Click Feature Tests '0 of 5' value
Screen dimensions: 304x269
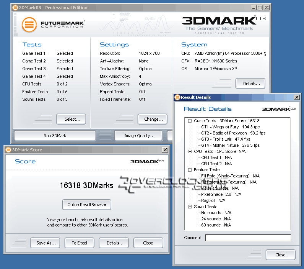pyautogui.click(x=62, y=92)
